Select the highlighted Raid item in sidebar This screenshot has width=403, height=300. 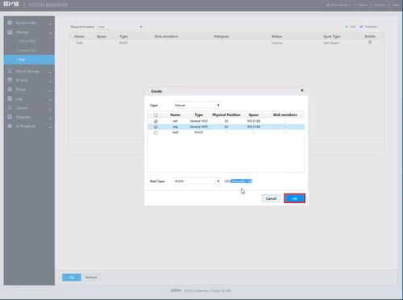pyautogui.click(x=29, y=60)
